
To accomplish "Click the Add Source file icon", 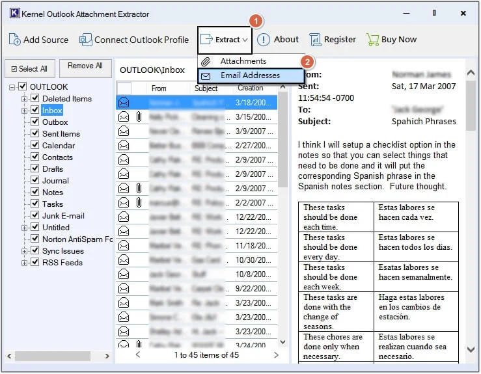I will click(14, 40).
